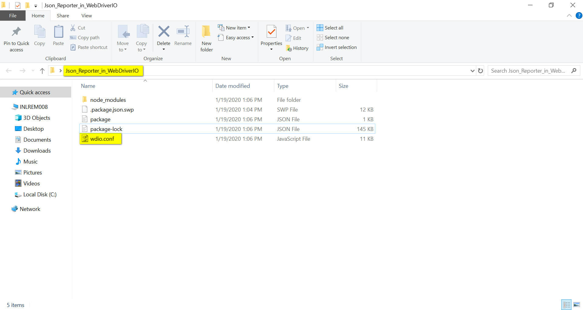Select Quick access in navigation pane
This screenshot has width=583, height=310.
pos(35,92)
